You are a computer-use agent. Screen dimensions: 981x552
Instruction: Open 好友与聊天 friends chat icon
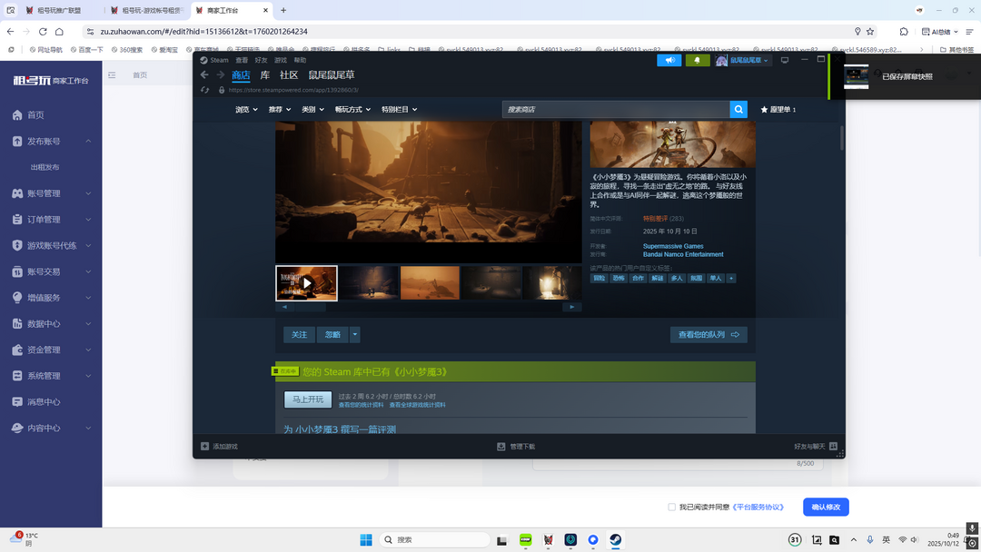(833, 447)
